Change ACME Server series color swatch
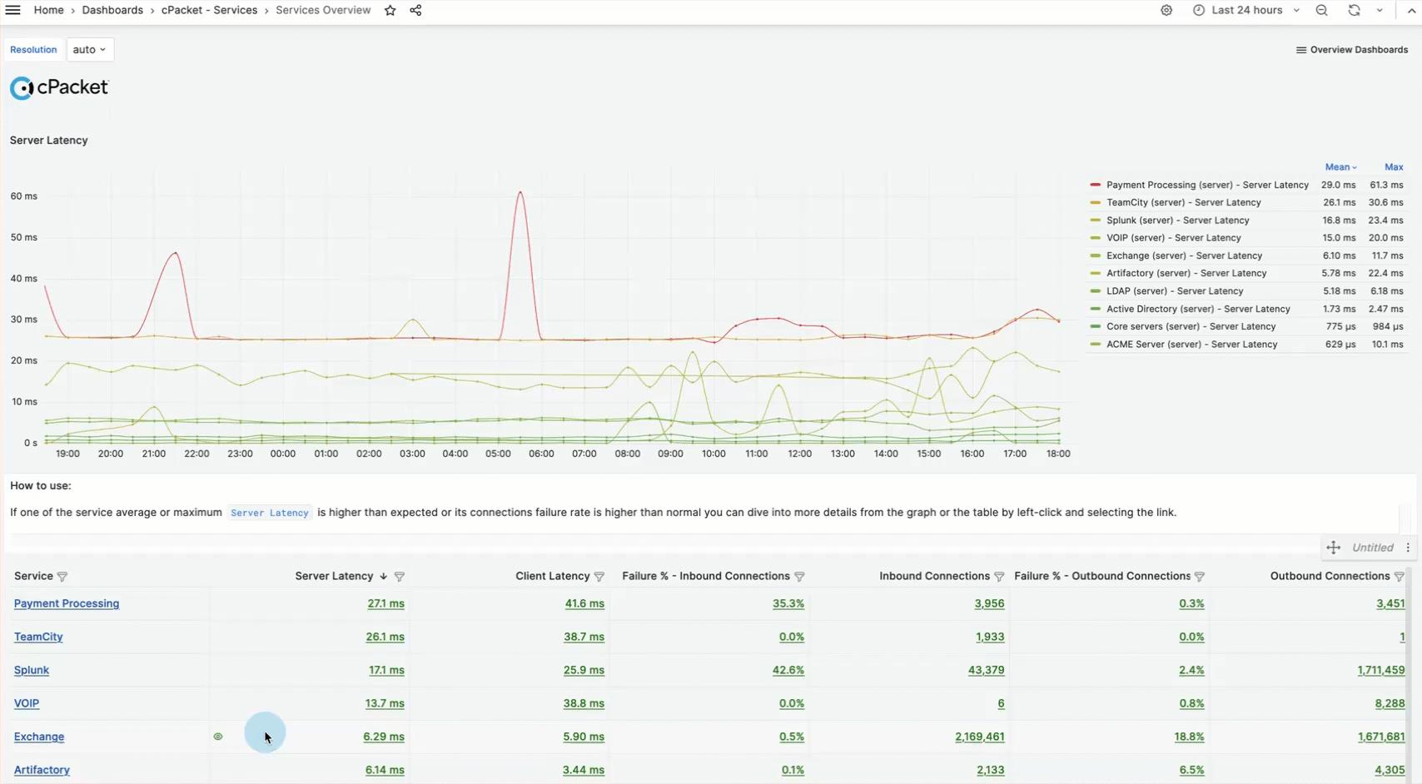This screenshot has width=1422, height=784. 1096,344
